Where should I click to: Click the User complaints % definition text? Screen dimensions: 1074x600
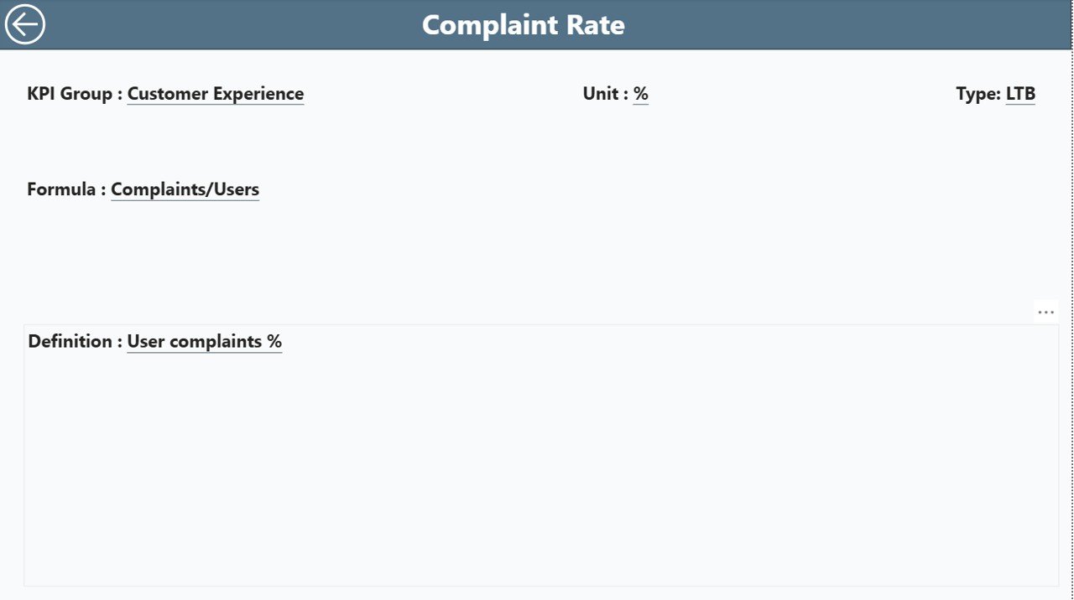204,341
